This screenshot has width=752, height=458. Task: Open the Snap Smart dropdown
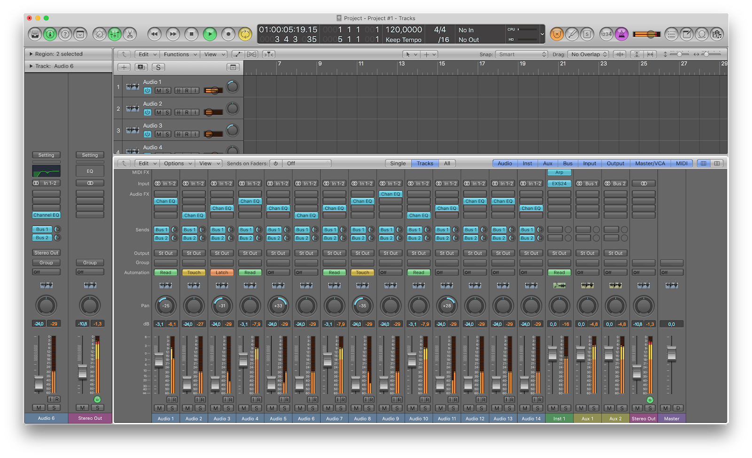click(x=522, y=54)
